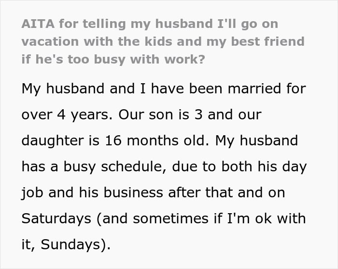Click the word "Saturdays" in the paragraph

point(56,218)
